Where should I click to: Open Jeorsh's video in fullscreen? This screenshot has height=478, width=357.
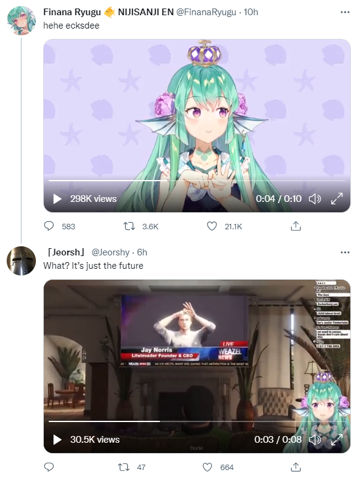click(337, 440)
